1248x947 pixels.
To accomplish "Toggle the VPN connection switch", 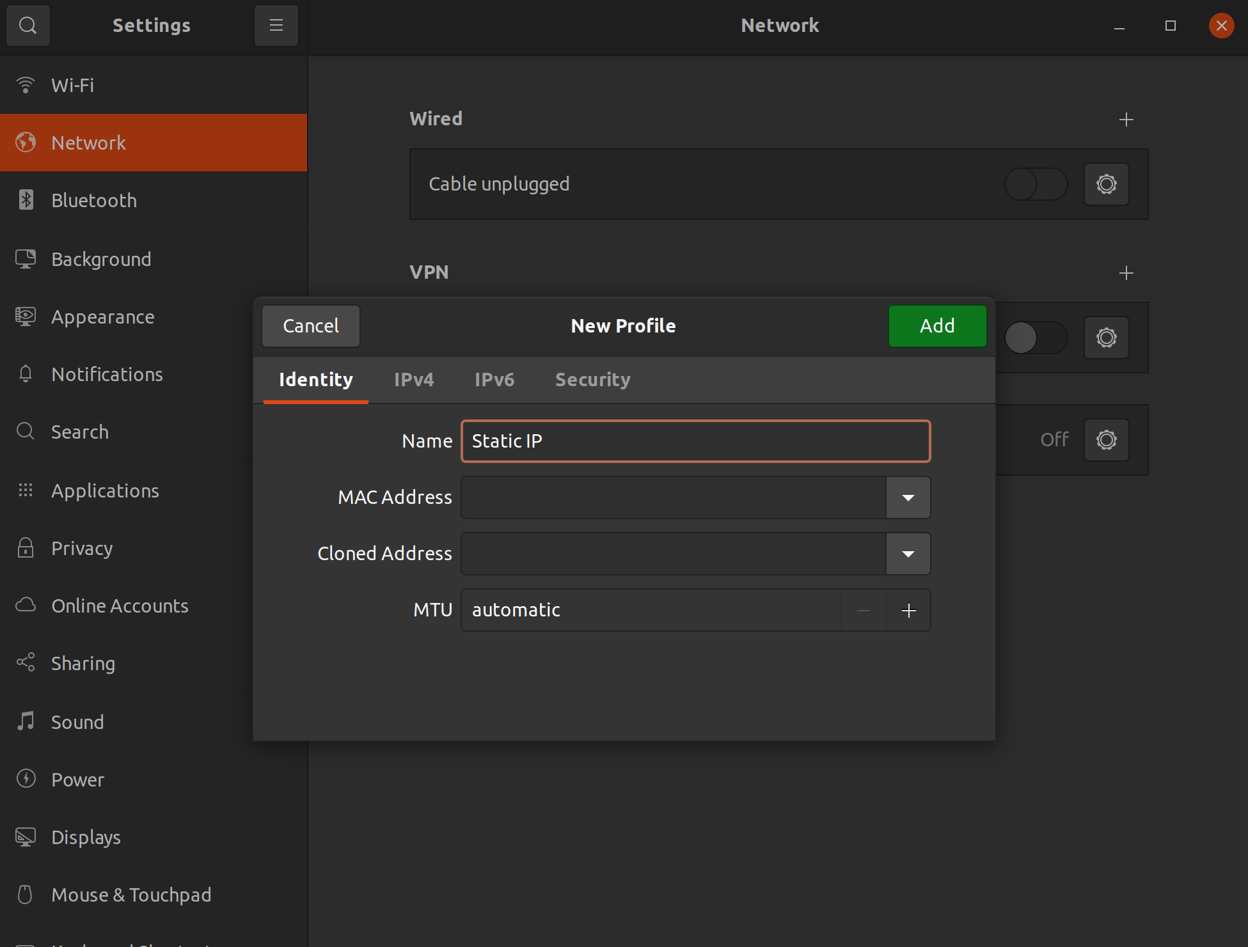I will (1036, 338).
